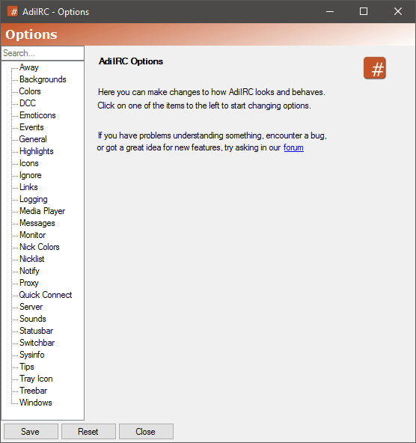Open the Links settings
This screenshot has height=443, width=416.
(x=28, y=187)
